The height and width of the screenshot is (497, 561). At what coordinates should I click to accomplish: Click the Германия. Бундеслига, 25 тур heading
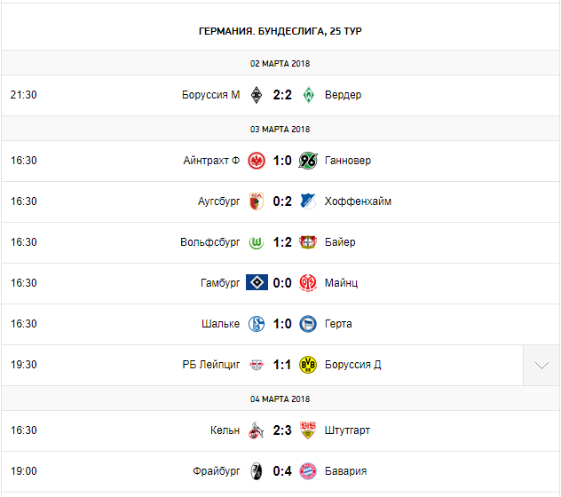click(280, 31)
